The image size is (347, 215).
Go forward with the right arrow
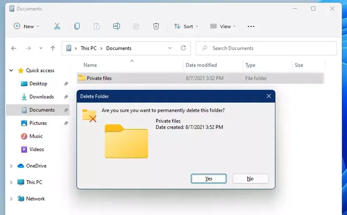click(x=28, y=48)
